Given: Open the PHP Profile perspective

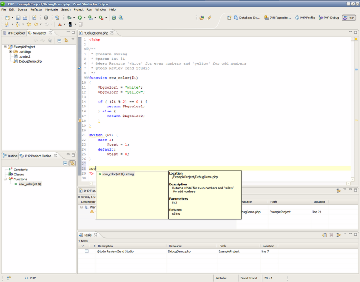Looking at the screenshot, I should (x=305, y=18).
